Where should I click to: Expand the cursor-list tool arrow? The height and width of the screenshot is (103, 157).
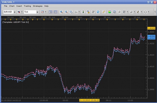tap(127, 12)
